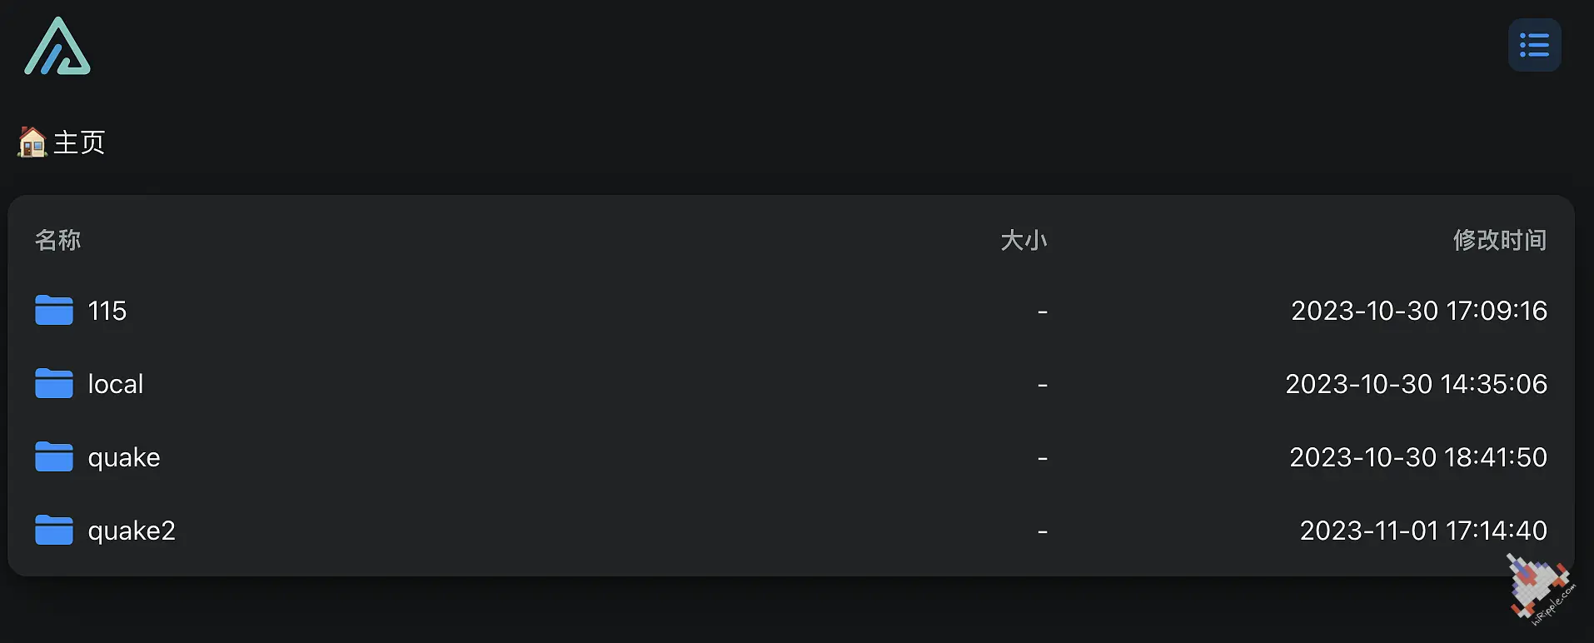Click the house icon in the breadcrumb

32,142
